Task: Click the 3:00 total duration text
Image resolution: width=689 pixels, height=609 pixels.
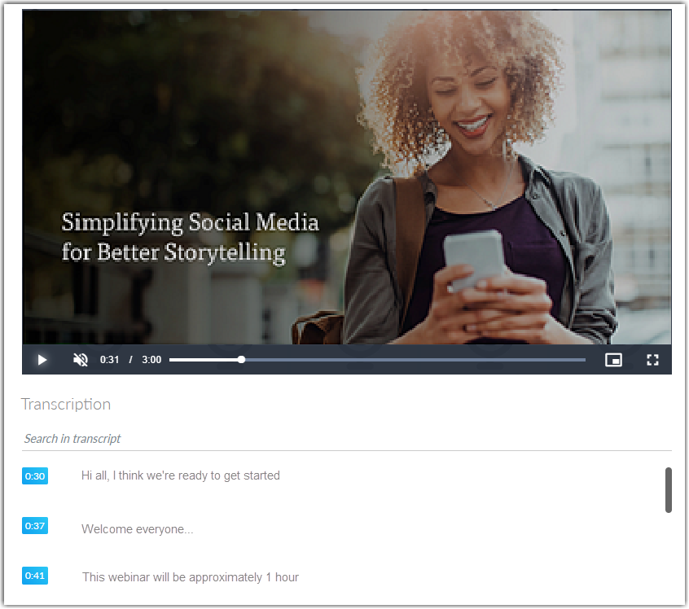Action: [x=151, y=360]
